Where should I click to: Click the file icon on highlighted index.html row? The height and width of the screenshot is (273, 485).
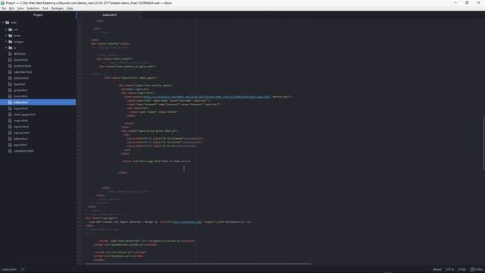click(x=10, y=102)
